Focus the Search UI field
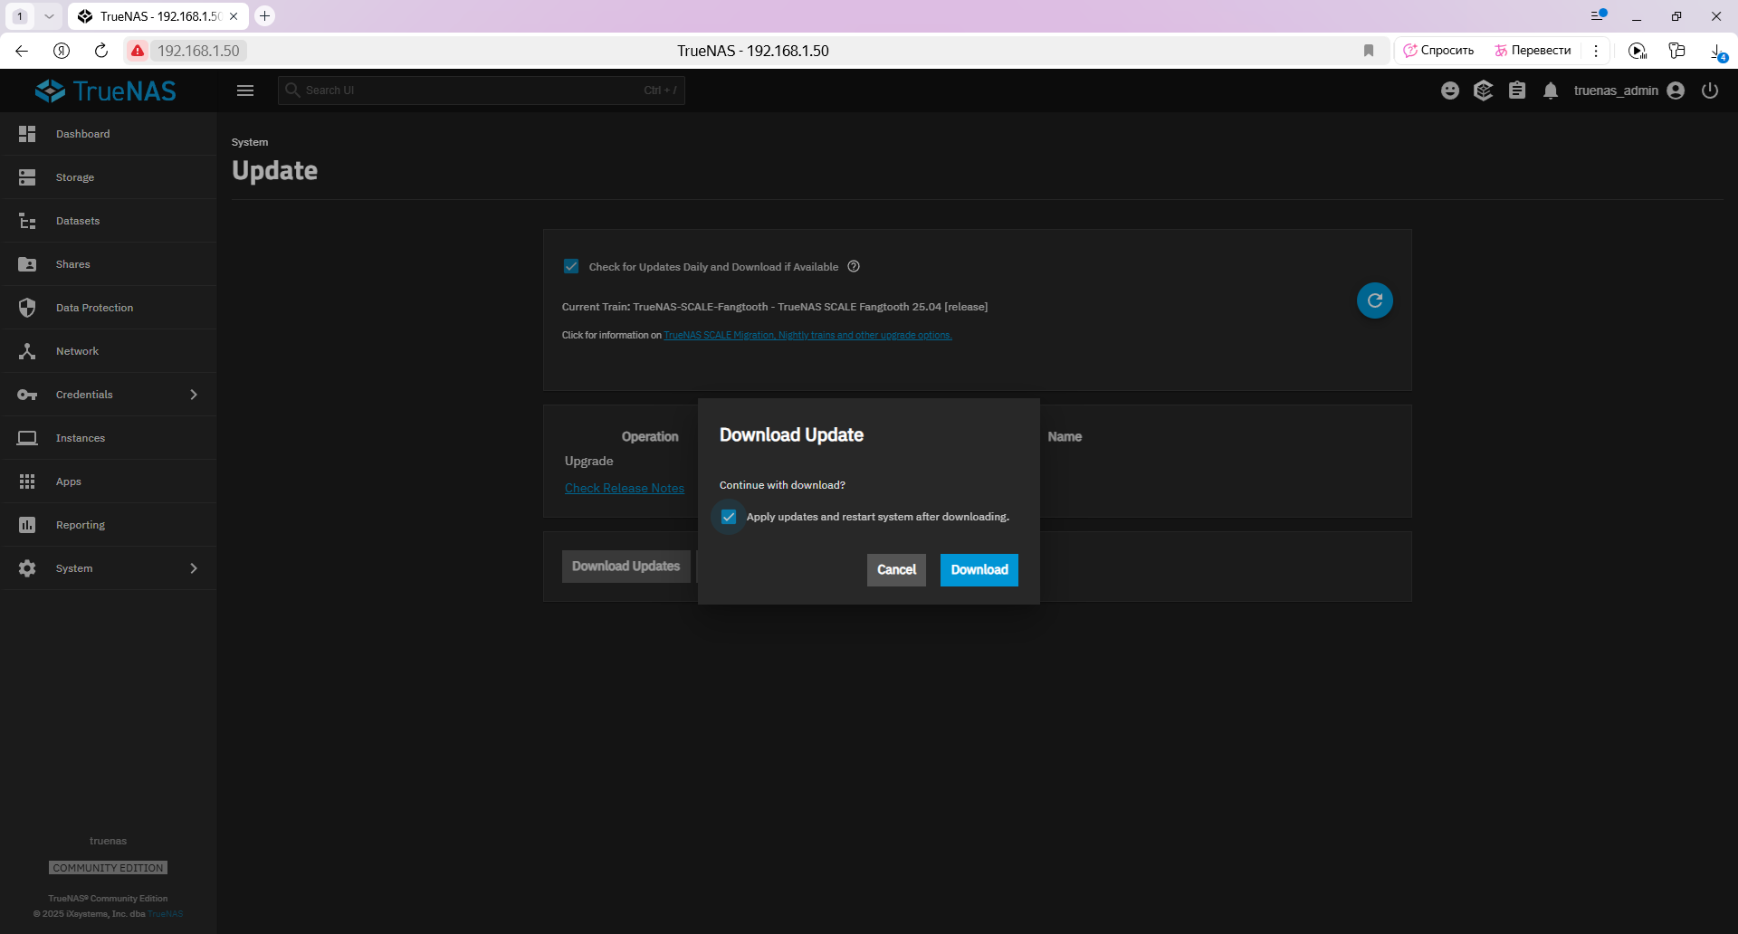1738x934 pixels. pos(482,91)
